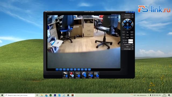Click the PTZ wheel center button
Image resolution: width=172 pixels, height=97 pixels.
tap(127, 25)
